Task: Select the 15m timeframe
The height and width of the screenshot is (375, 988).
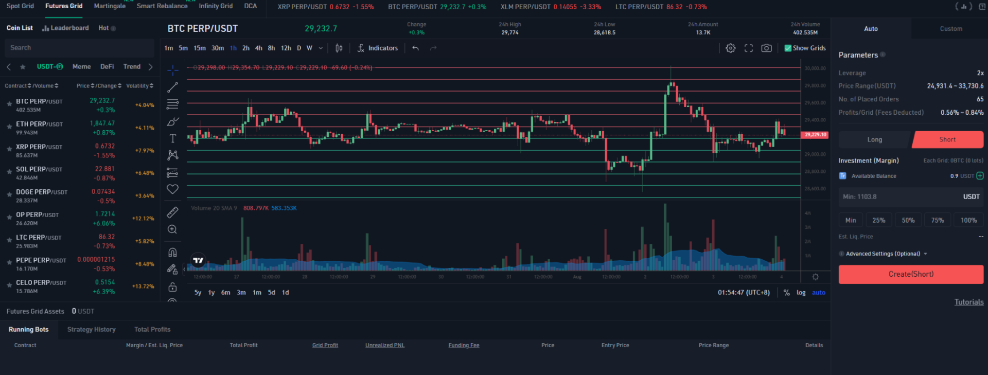Action: point(199,48)
